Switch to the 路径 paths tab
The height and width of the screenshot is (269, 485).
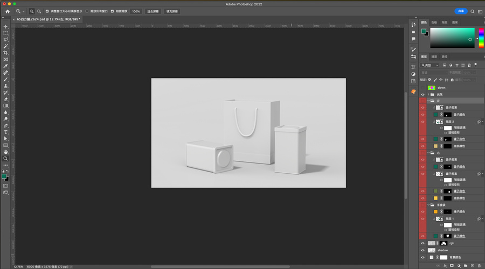[445, 57]
